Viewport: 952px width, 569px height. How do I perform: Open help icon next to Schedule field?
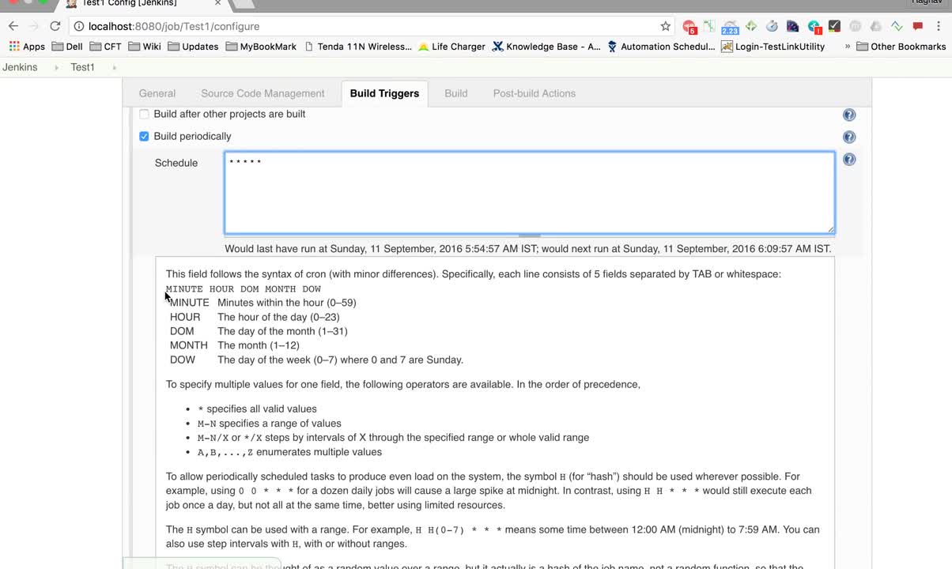pos(849,159)
